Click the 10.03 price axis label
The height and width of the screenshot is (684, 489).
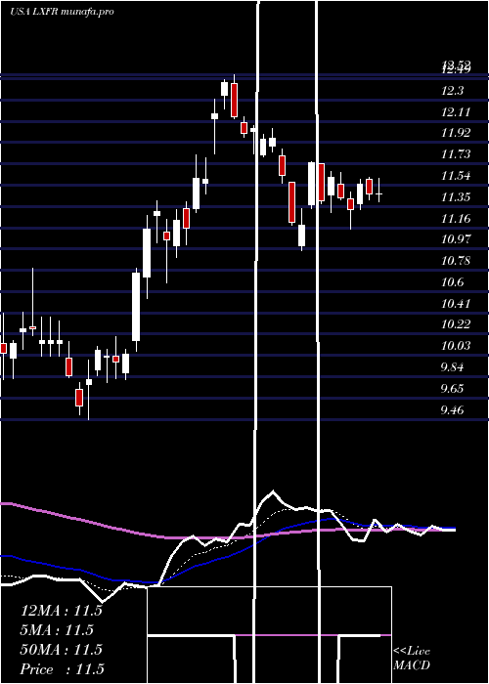(x=456, y=346)
